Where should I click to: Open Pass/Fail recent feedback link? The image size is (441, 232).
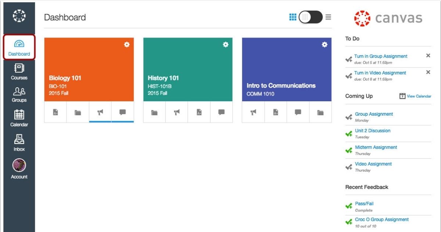point(364,204)
